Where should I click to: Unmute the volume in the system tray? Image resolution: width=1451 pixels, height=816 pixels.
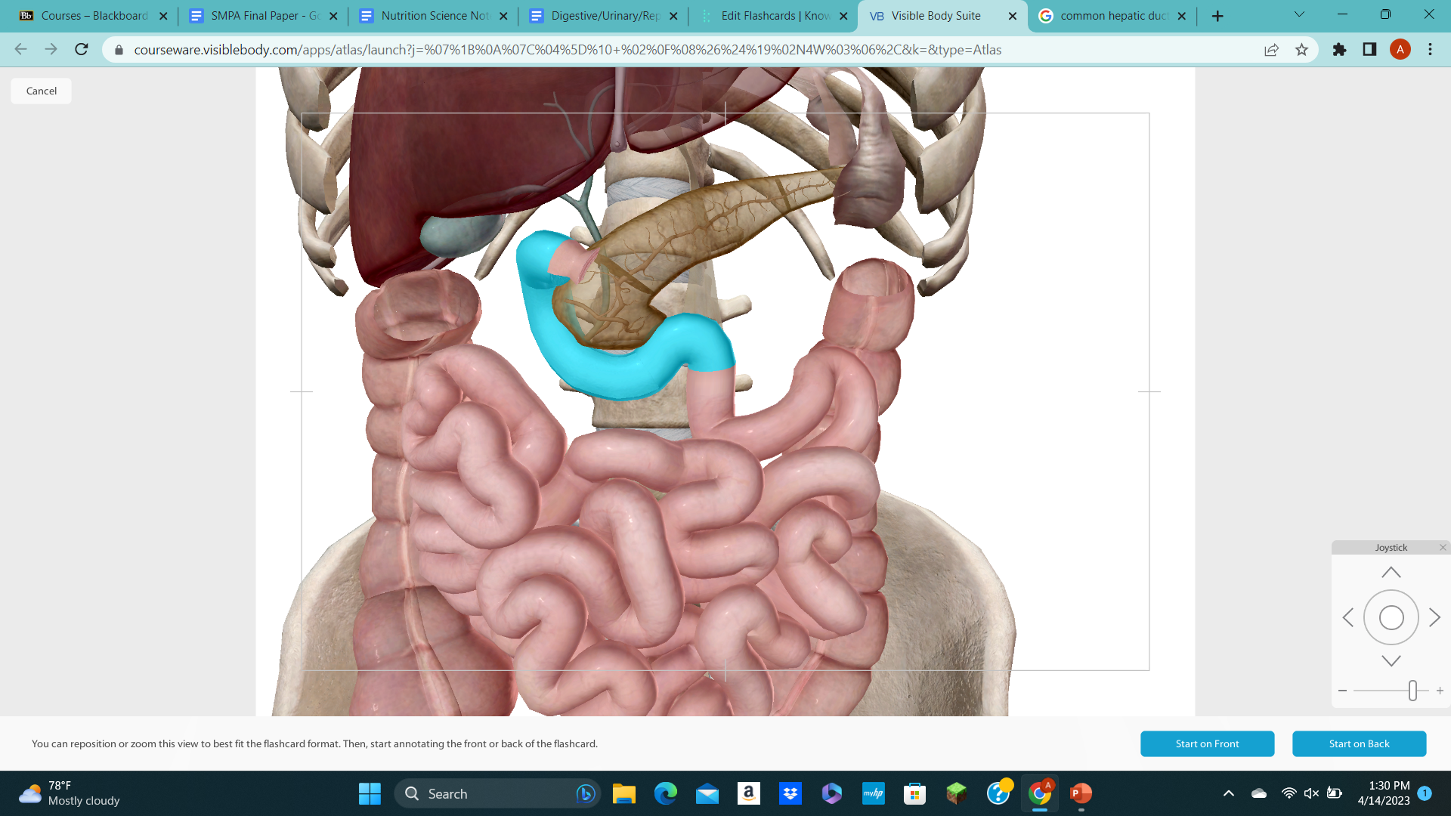(x=1309, y=793)
